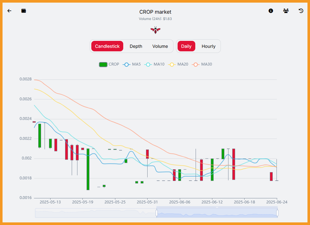
Task: Toggle the CROP candlestick series in legend
Action: coord(109,64)
